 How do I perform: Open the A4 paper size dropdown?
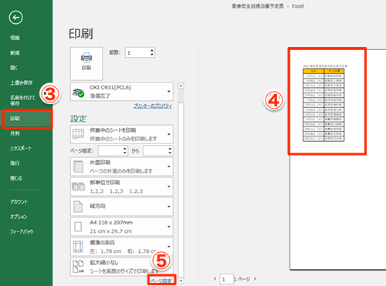tap(122, 227)
